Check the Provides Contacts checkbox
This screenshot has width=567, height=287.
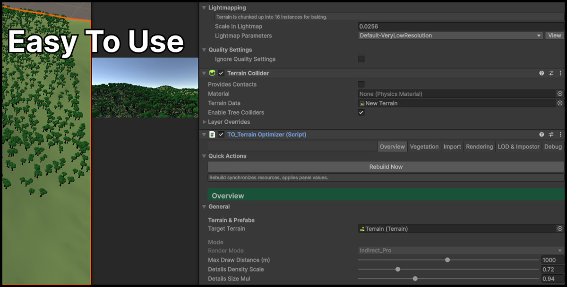pyautogui.click(x=361, y=84)
